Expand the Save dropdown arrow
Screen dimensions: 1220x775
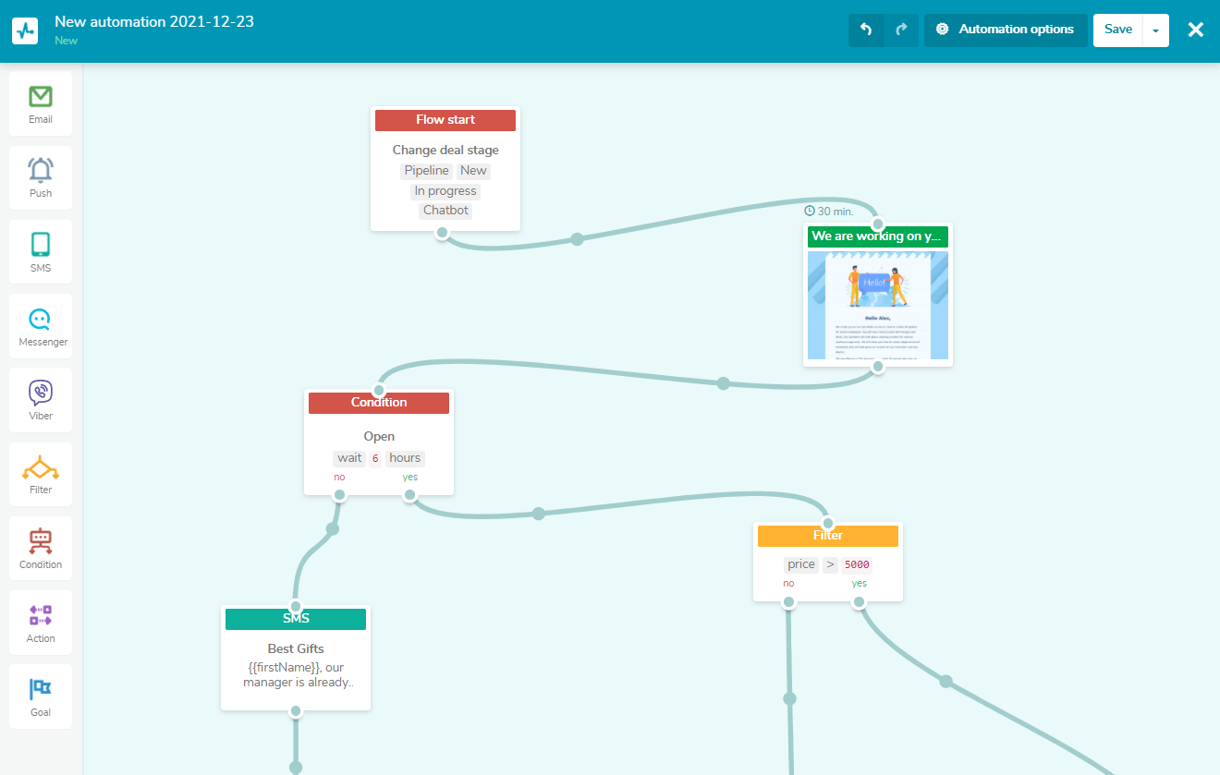[x=1156, y=30]
